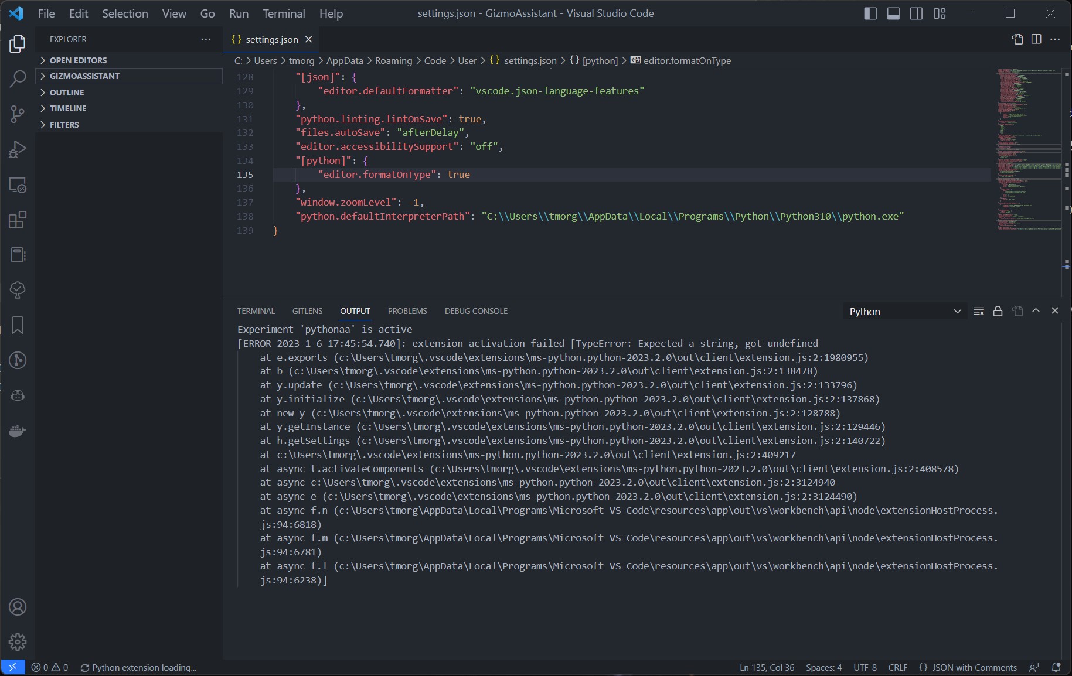Image resolution: width=1072 pixels, height=676 pixels.
Task: Open Source Control view icon
Action: click(18, 114)
